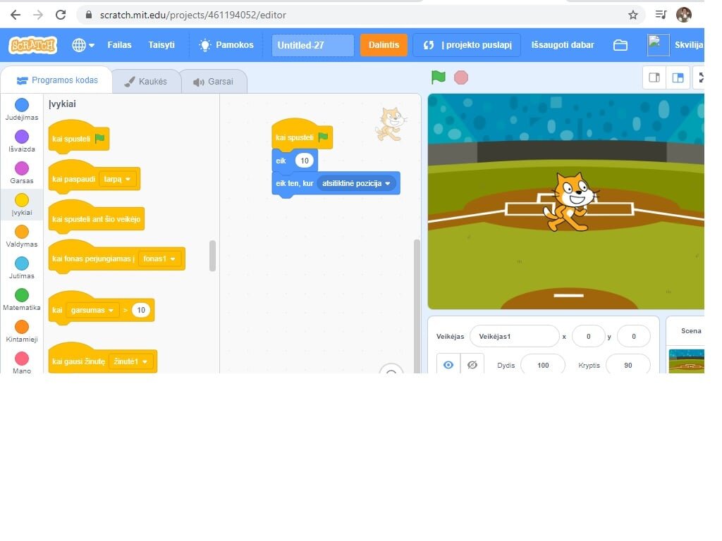Start project with green flag
This screenshot has width=722, height=541.
[x=438, y=77]
